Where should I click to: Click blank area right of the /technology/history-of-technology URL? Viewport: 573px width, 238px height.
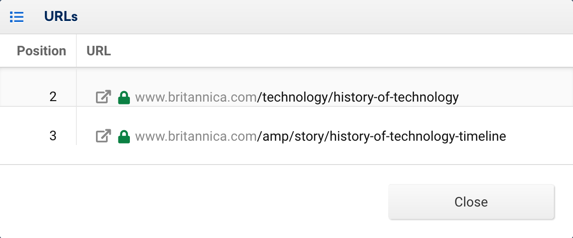515,97
